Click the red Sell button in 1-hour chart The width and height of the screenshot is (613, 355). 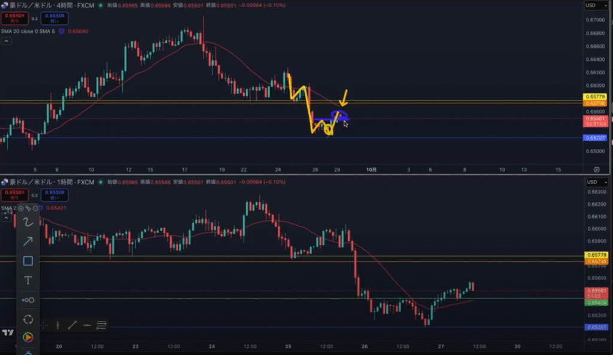14,195
